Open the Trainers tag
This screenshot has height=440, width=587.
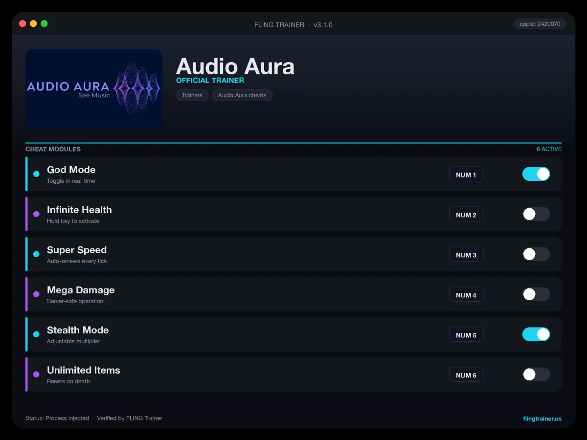[192, 95]
